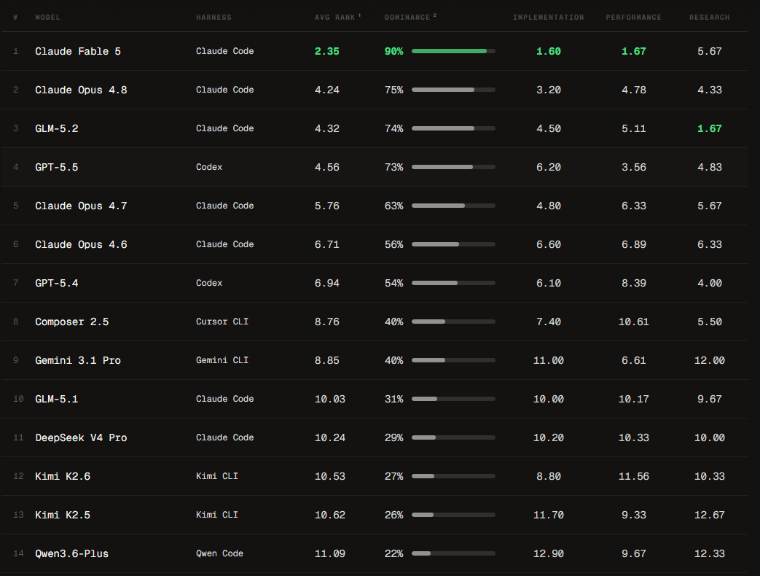The width and height of the screenshot is (760, 576).
Task: Click Claude Code harness in DeepSeek V4 Pro row
Action: click(x=225, y=437)
